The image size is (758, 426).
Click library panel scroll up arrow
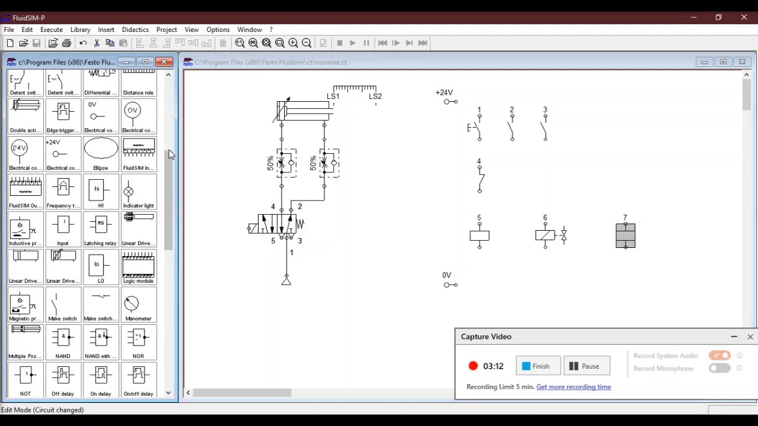pos(168,75)
